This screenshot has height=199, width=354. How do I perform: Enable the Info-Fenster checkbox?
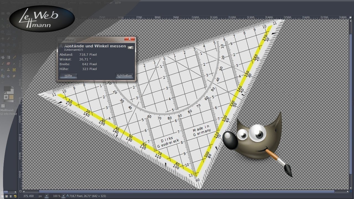point(1,114)
